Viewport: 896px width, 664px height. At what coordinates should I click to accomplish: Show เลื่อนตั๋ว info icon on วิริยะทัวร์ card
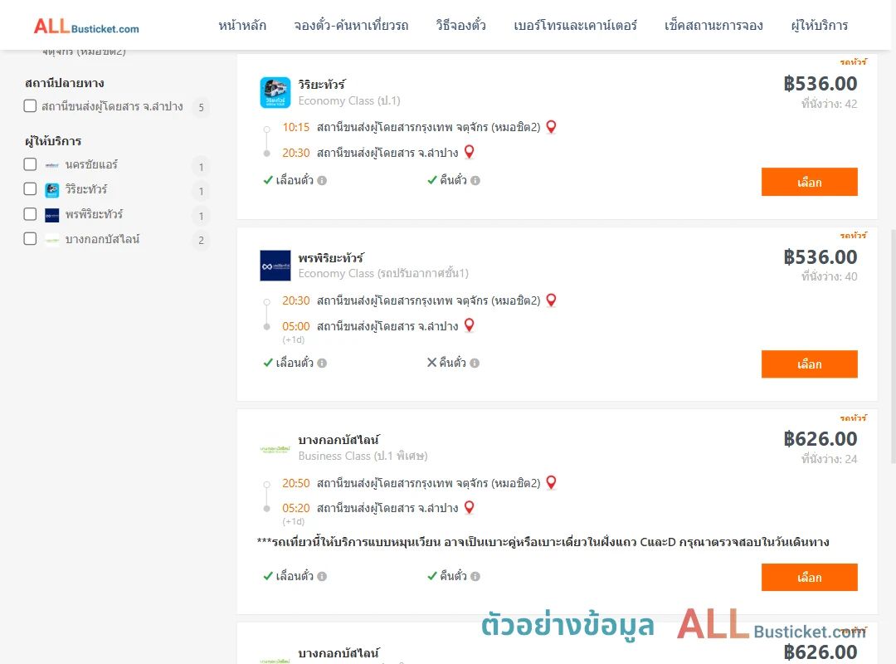point(322,181)
